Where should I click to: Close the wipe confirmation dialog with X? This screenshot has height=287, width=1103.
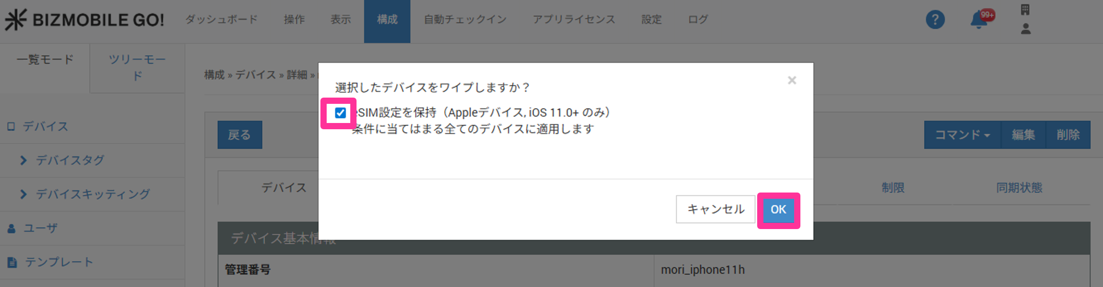(791, 80)
